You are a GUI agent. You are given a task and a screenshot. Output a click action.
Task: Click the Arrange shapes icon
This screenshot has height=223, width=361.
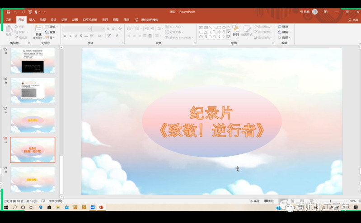point(236,30)
